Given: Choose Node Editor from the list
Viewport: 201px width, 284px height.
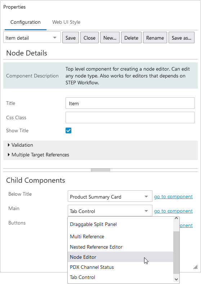Looking at the screenshot, I should coord(120,257).
